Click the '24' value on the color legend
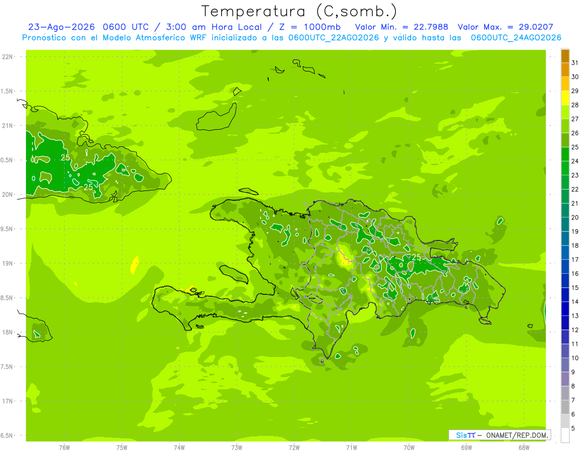588x454 pixels. coord(575,161)
